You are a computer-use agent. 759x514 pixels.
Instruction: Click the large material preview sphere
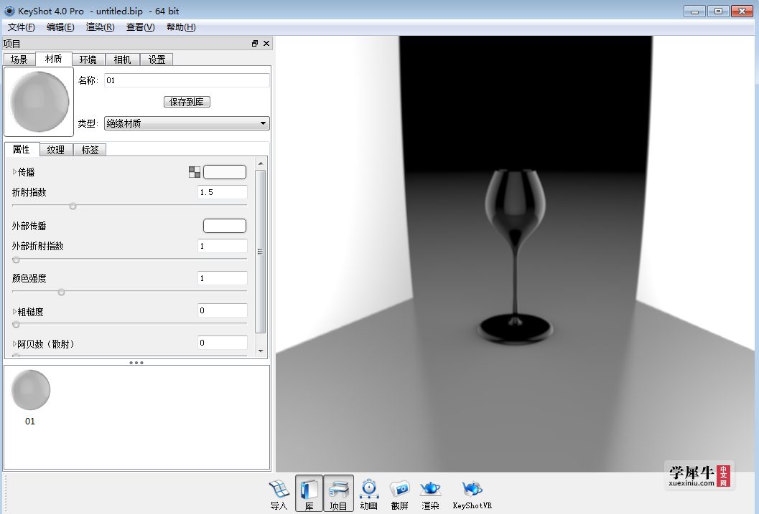pos(39,102)
